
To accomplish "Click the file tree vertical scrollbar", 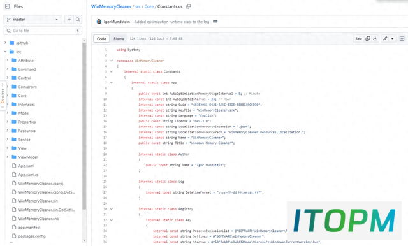I will (x=84, y=126).
